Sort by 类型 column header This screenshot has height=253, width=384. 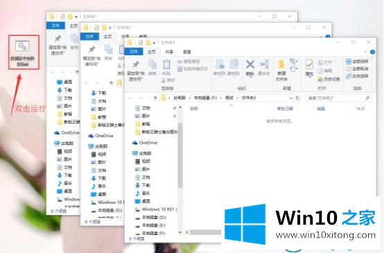[x=321, y=109]
